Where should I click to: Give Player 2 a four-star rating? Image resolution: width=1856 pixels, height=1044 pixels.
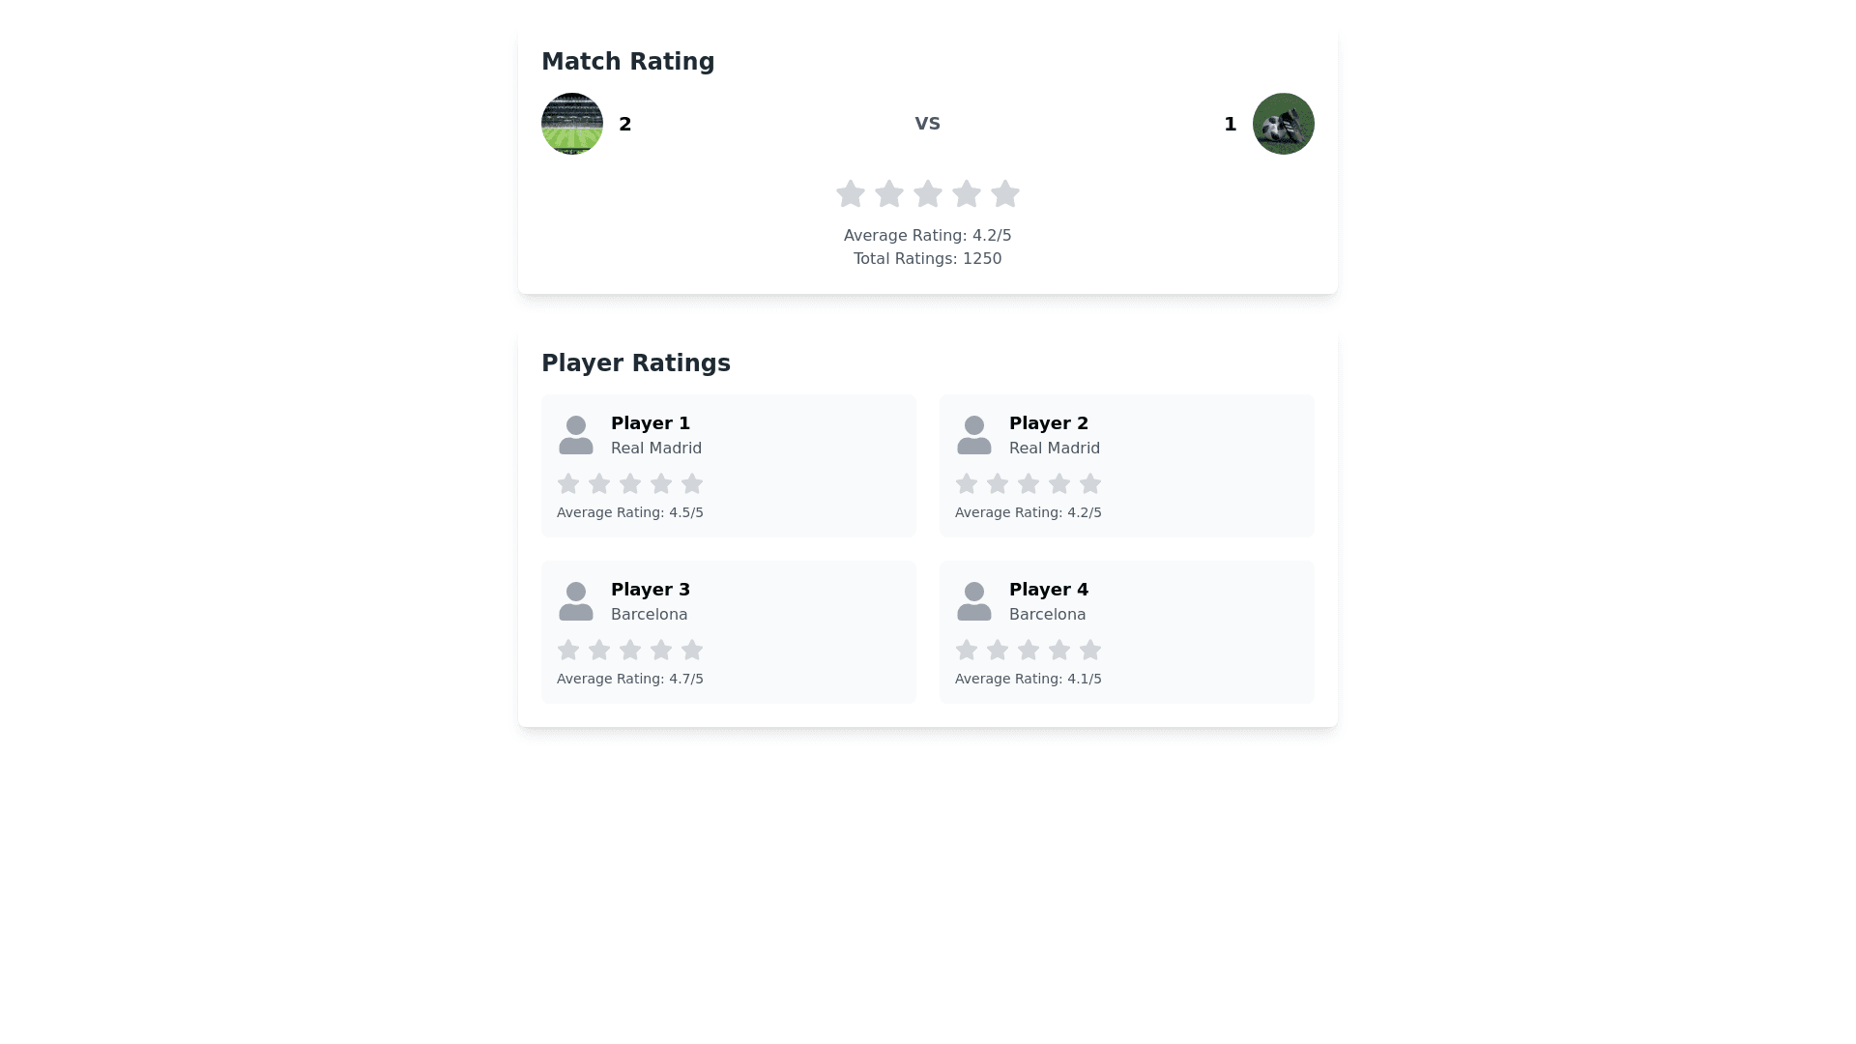click(x=1059, y=483)
